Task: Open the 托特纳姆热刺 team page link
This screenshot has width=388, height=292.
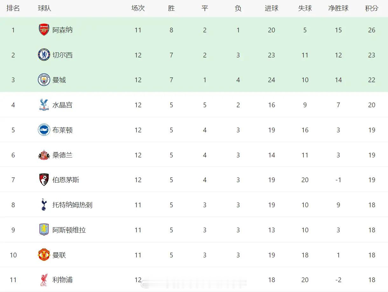Action: (x=72, y=205)
